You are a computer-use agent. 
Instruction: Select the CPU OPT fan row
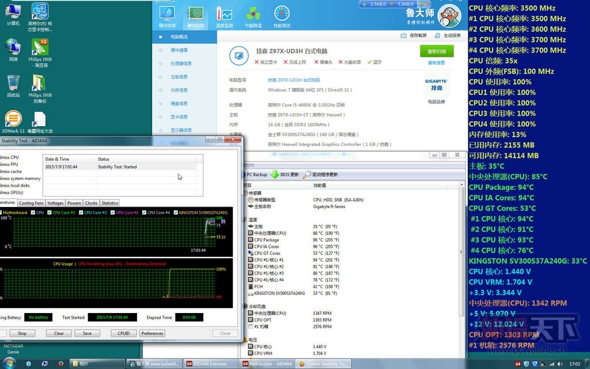click(x=350, y=320)
